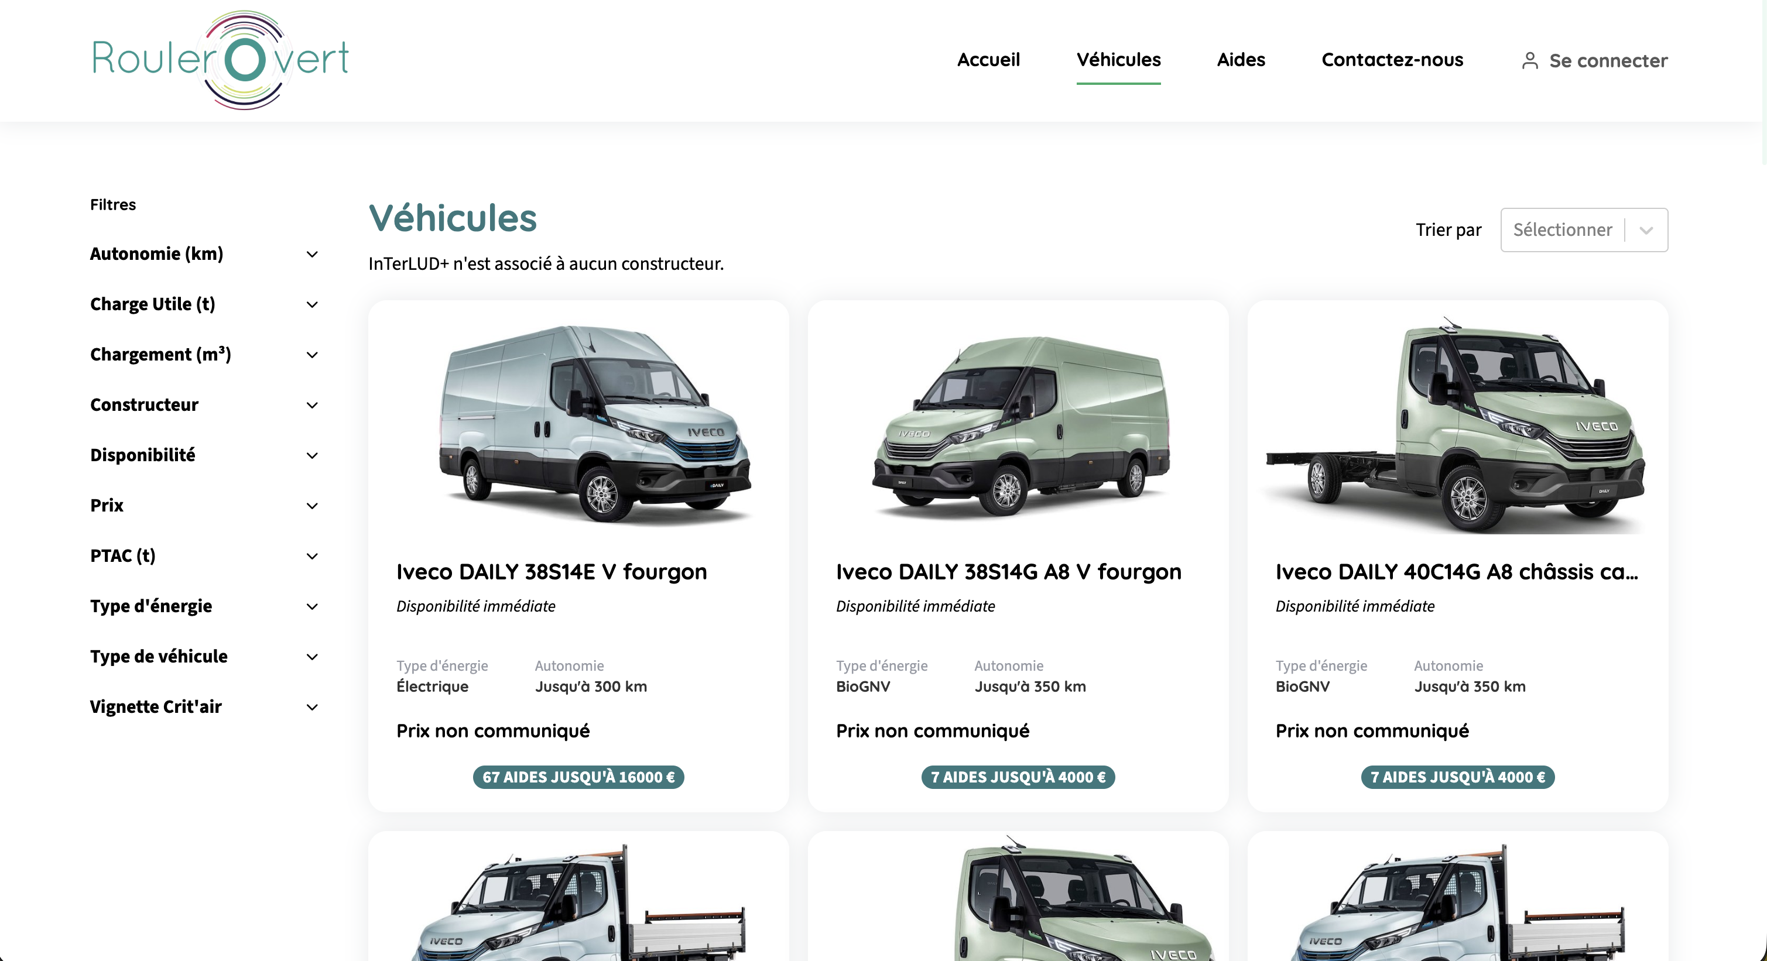Select the Véhicules navigation tab
This screenshot has width=1767, height=961.
tap(1118, 60)
